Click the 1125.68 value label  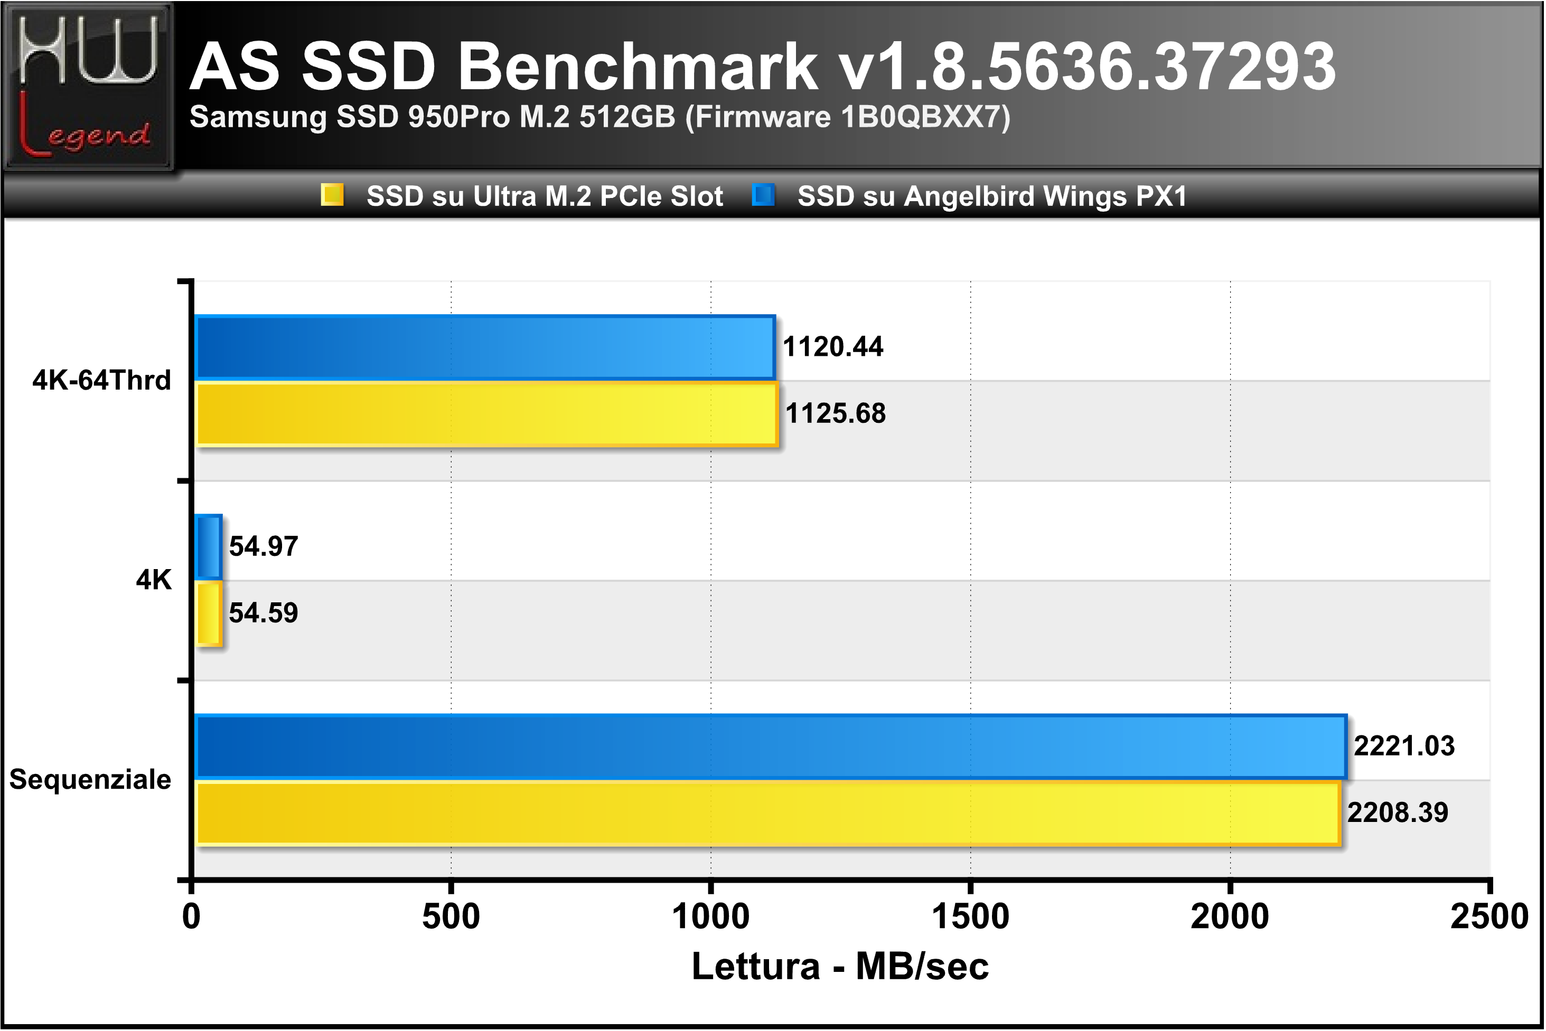pos(836,413)
